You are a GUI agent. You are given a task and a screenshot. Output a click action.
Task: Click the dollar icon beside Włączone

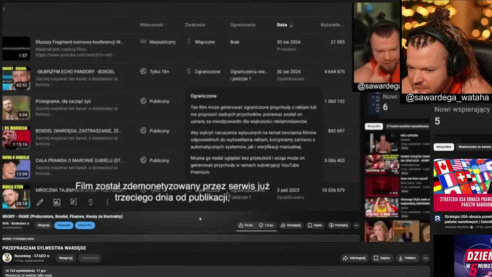click(188, 42)
